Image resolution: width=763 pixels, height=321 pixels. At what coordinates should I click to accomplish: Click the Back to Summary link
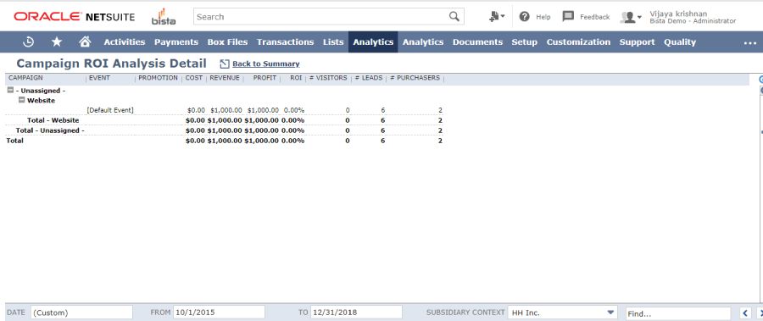click(x=265, y=64)
